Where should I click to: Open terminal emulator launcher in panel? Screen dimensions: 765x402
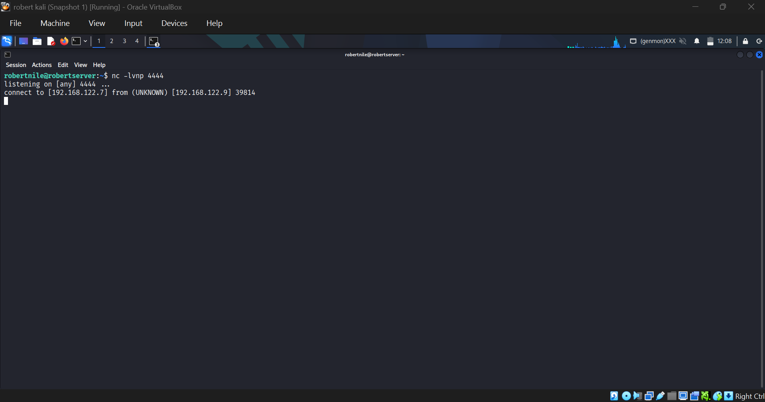tap(76, 41)
